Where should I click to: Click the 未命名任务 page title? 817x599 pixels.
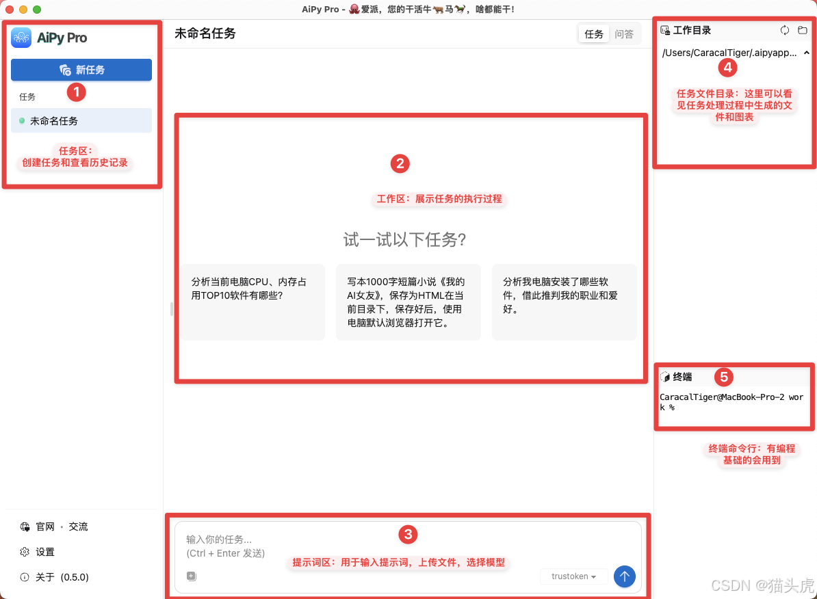[x=205, y=34]
